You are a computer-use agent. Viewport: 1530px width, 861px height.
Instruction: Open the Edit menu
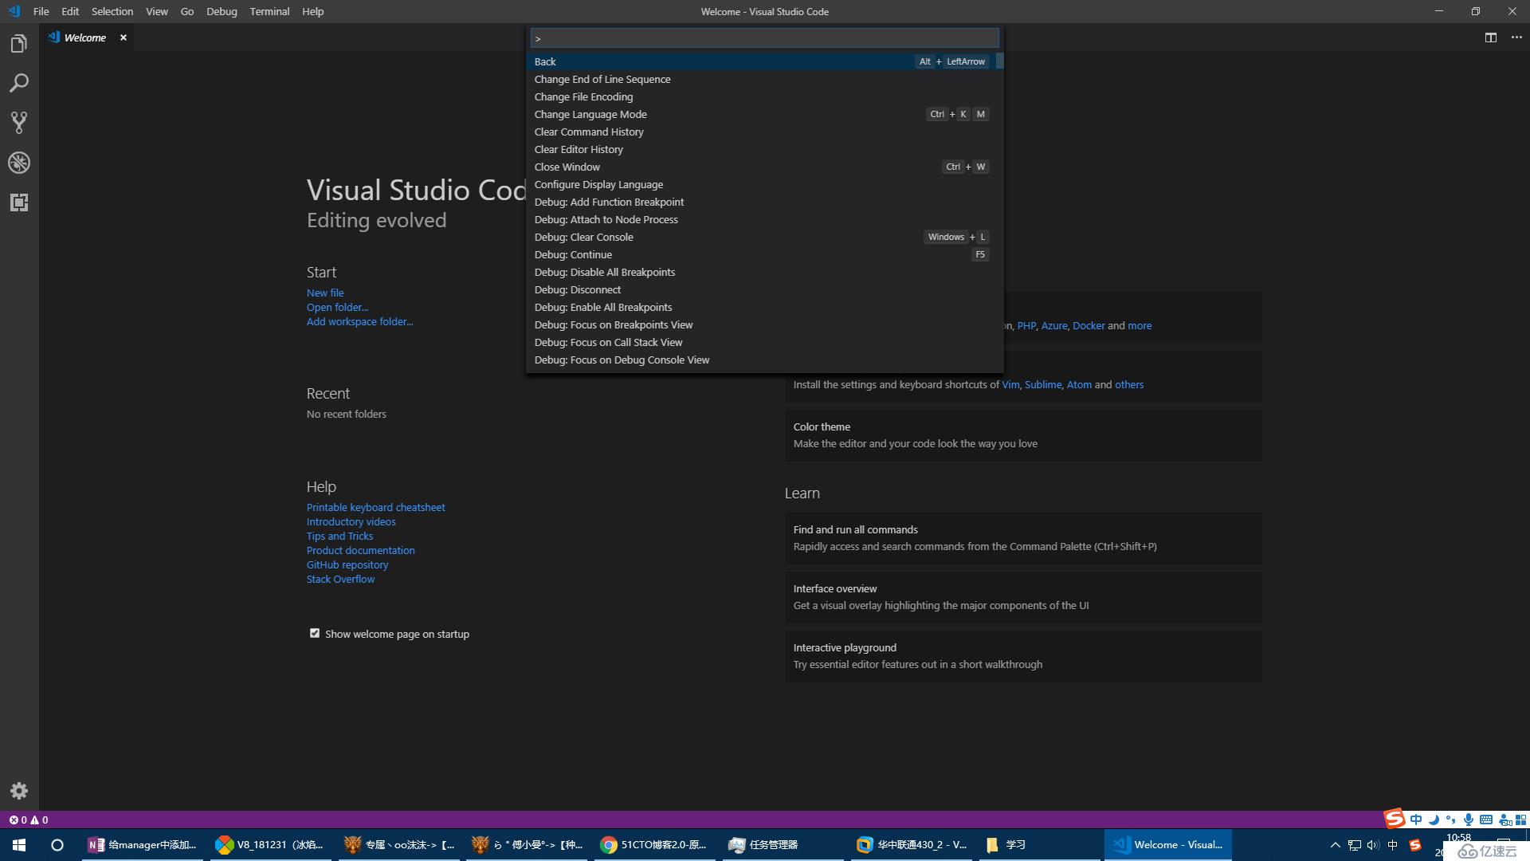[70, 11]
